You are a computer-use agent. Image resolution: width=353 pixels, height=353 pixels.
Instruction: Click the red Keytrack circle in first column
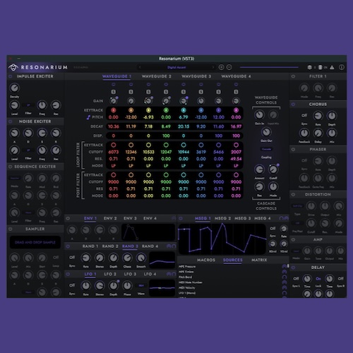(114, 110)
